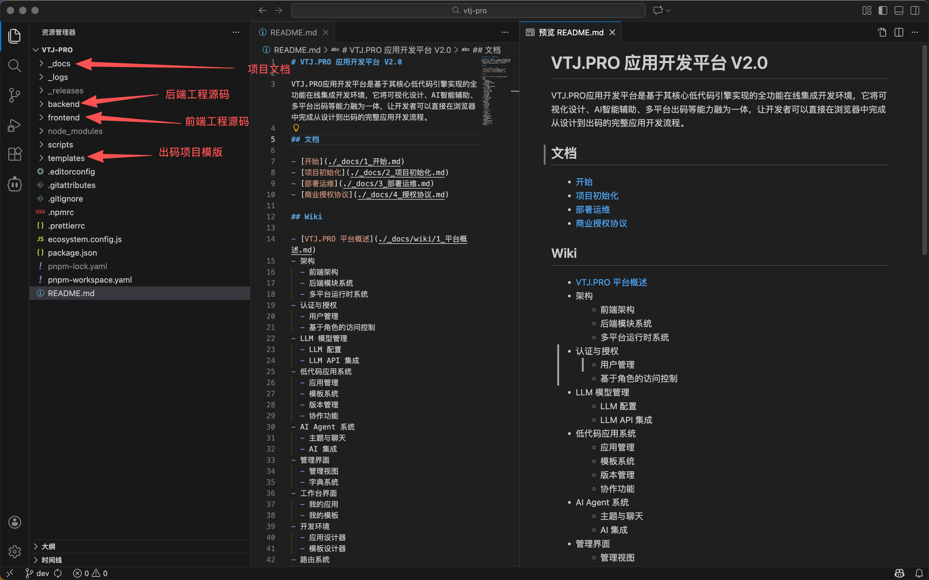Open the VTJ.PRO 平台概述 link
Viewport: 929px width, 580px height.
(x=611, y=282)
